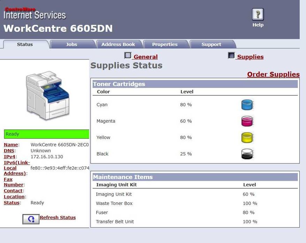
Task: Click the IPv6 address fe80::9e93:4eff:fe2e:c074
Action: pyautogui.click(x=60, y=168)
